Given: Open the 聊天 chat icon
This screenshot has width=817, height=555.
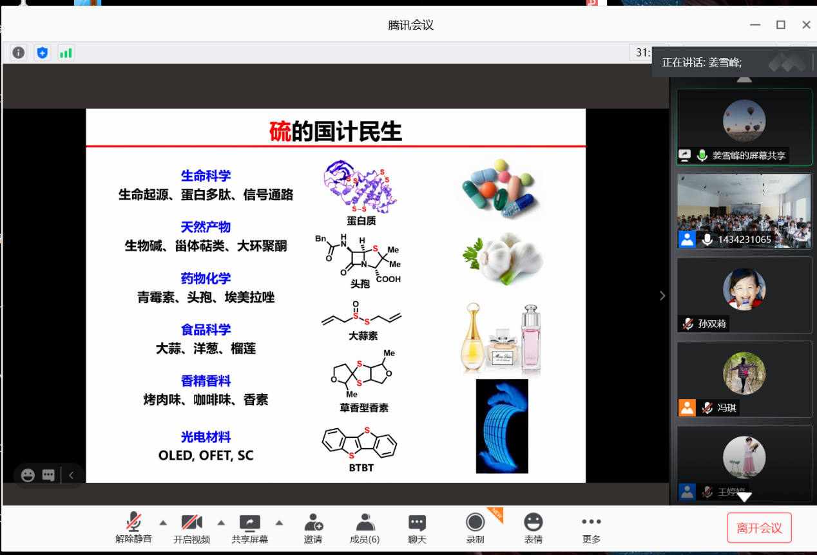Looking at the screenshot, I should pos(417,528).
